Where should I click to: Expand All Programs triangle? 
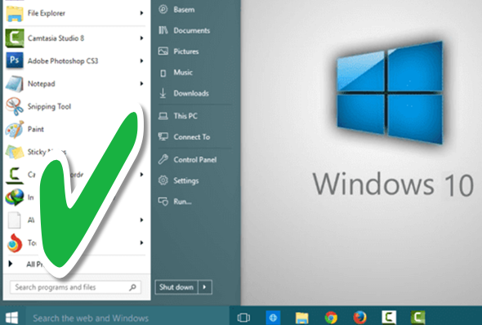click(x=11, y=264)
